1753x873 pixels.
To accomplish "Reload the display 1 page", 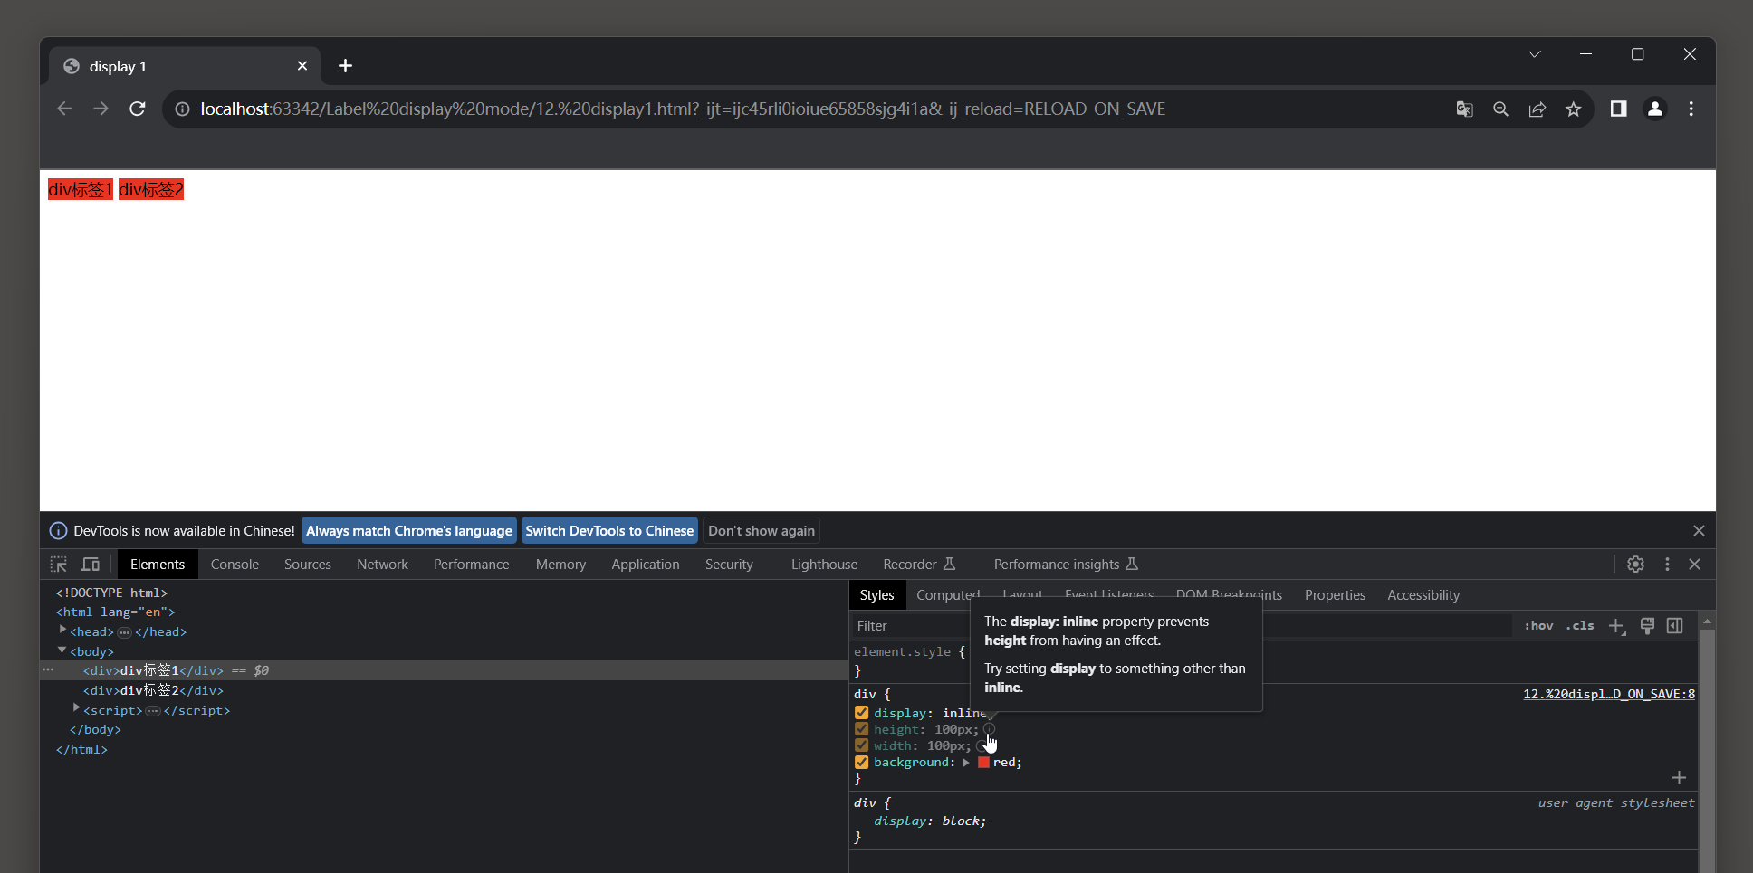I will pyautogui.click(x=138, y=109).
